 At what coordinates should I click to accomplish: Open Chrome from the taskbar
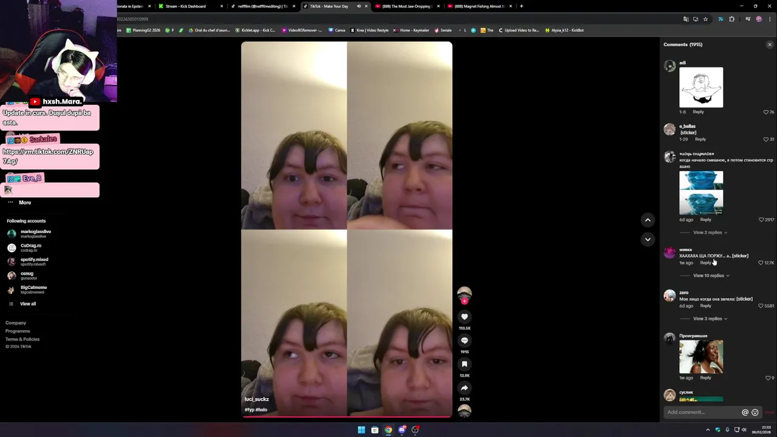coord(388,430)
